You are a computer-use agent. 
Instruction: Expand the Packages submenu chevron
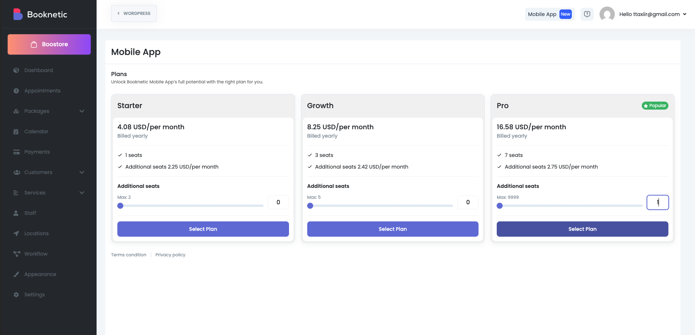click(x=82, y=111)
